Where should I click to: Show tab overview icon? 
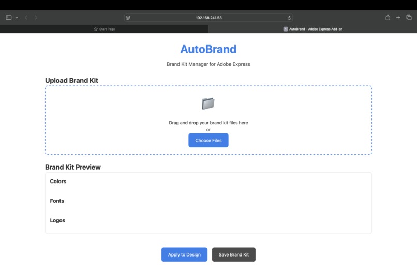409,18
